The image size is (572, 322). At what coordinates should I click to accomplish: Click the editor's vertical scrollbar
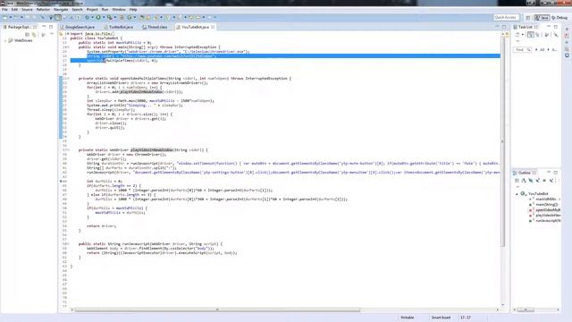[x=503, y=142]
